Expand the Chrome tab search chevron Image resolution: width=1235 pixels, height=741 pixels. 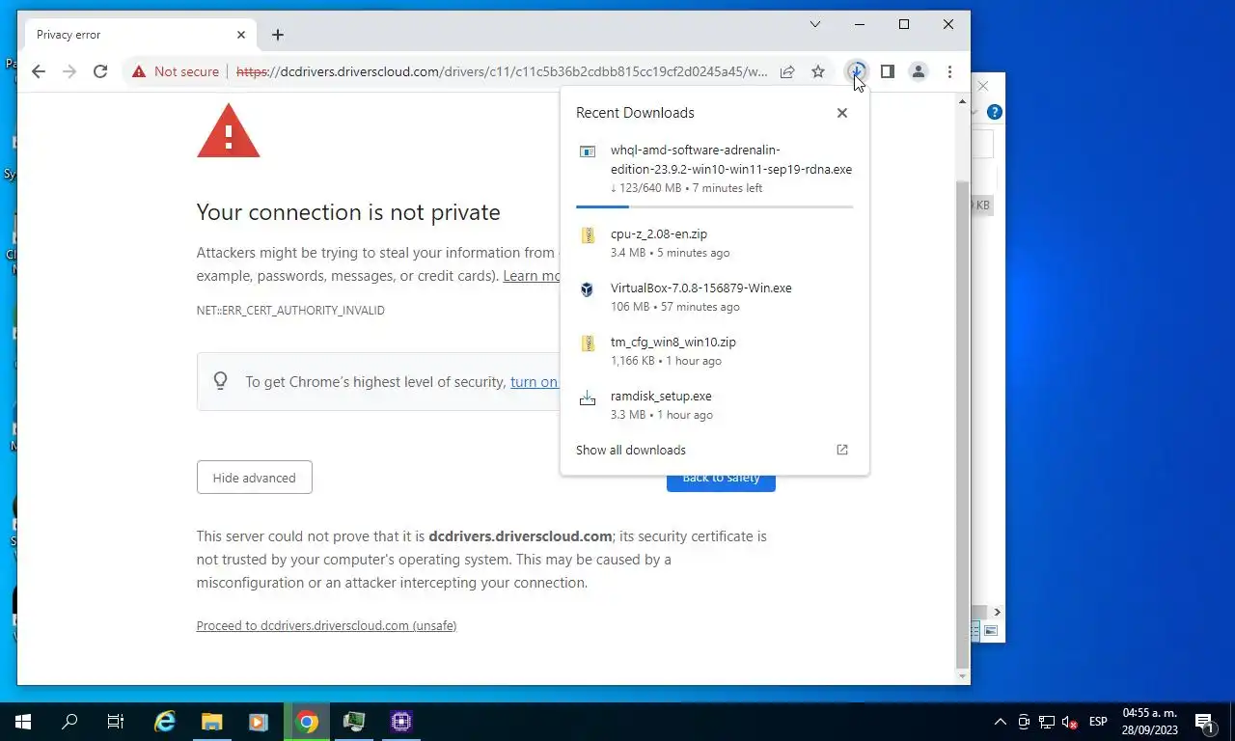tap(815, 24)
